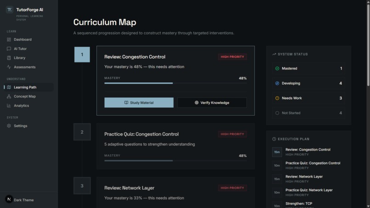The width and height of the screenshot is (370, 208).
Task: Open the Dashboard page
Action: tap(29, 39)
